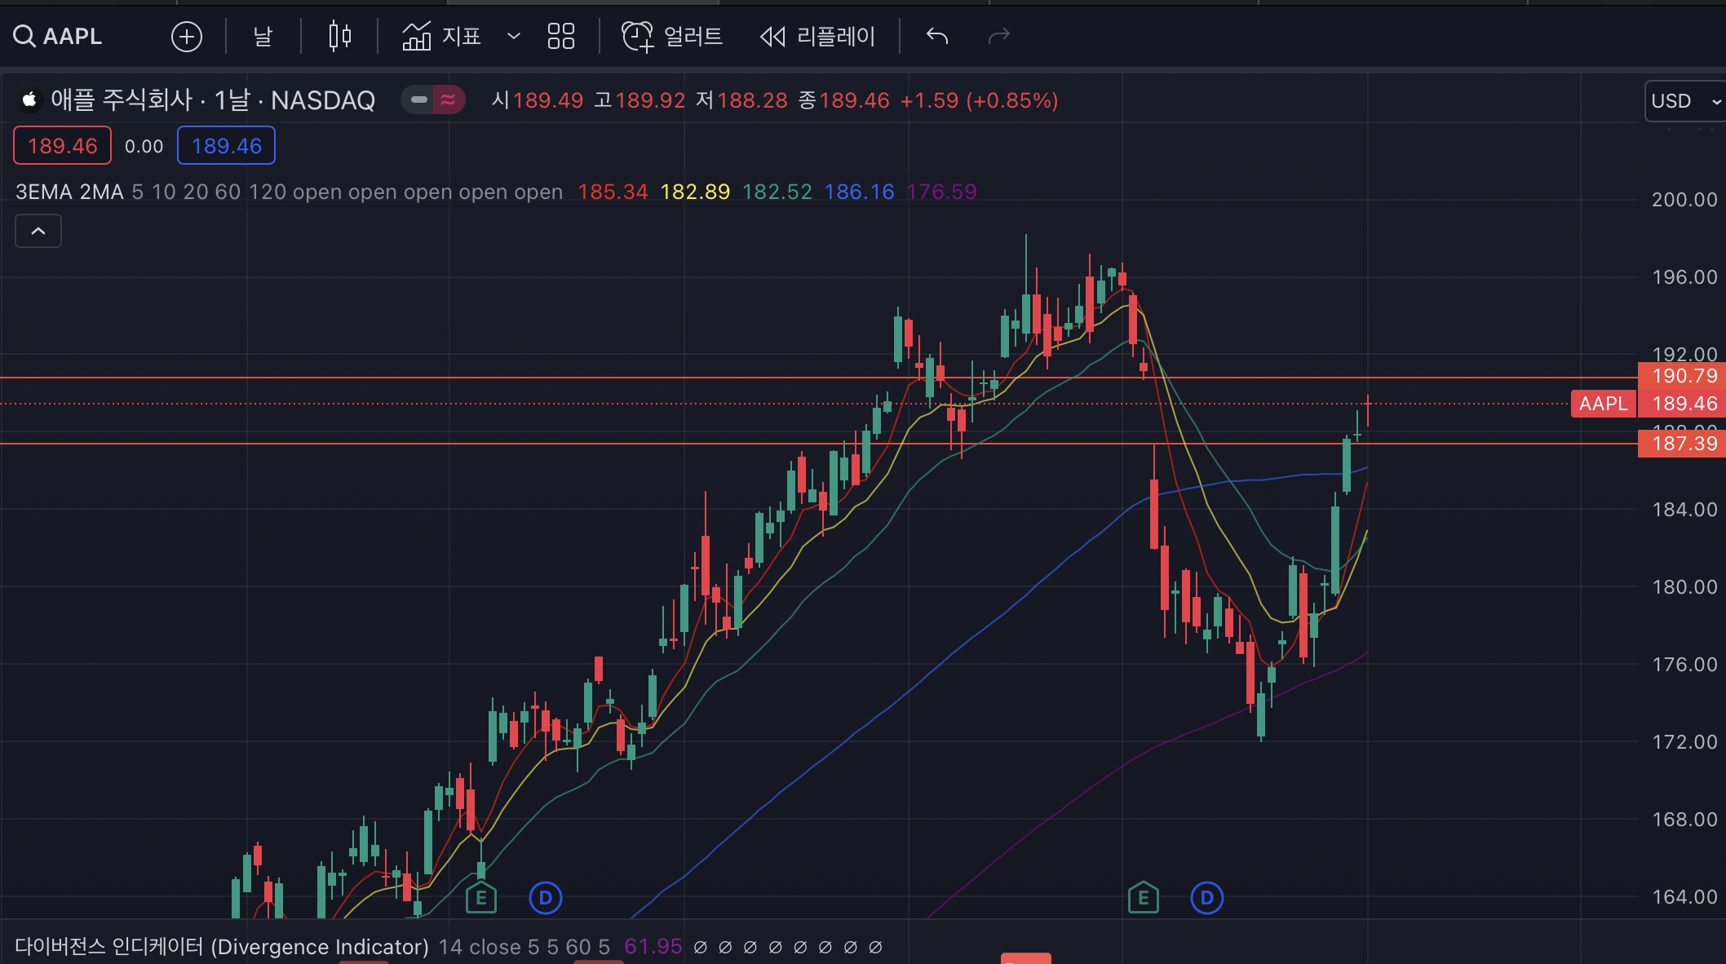Open the indicator templates grid icon
This screenshot has width=1726, height=964.
point(561,36)
